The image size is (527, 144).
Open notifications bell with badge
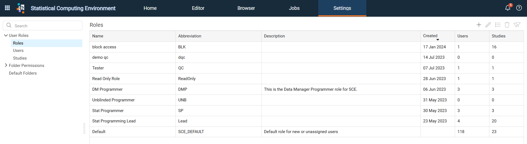tap(508, 8)
